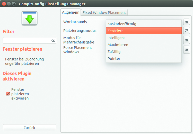
Task: Reset Modus für Mehrfachausgabe setting
Action: 187,40
